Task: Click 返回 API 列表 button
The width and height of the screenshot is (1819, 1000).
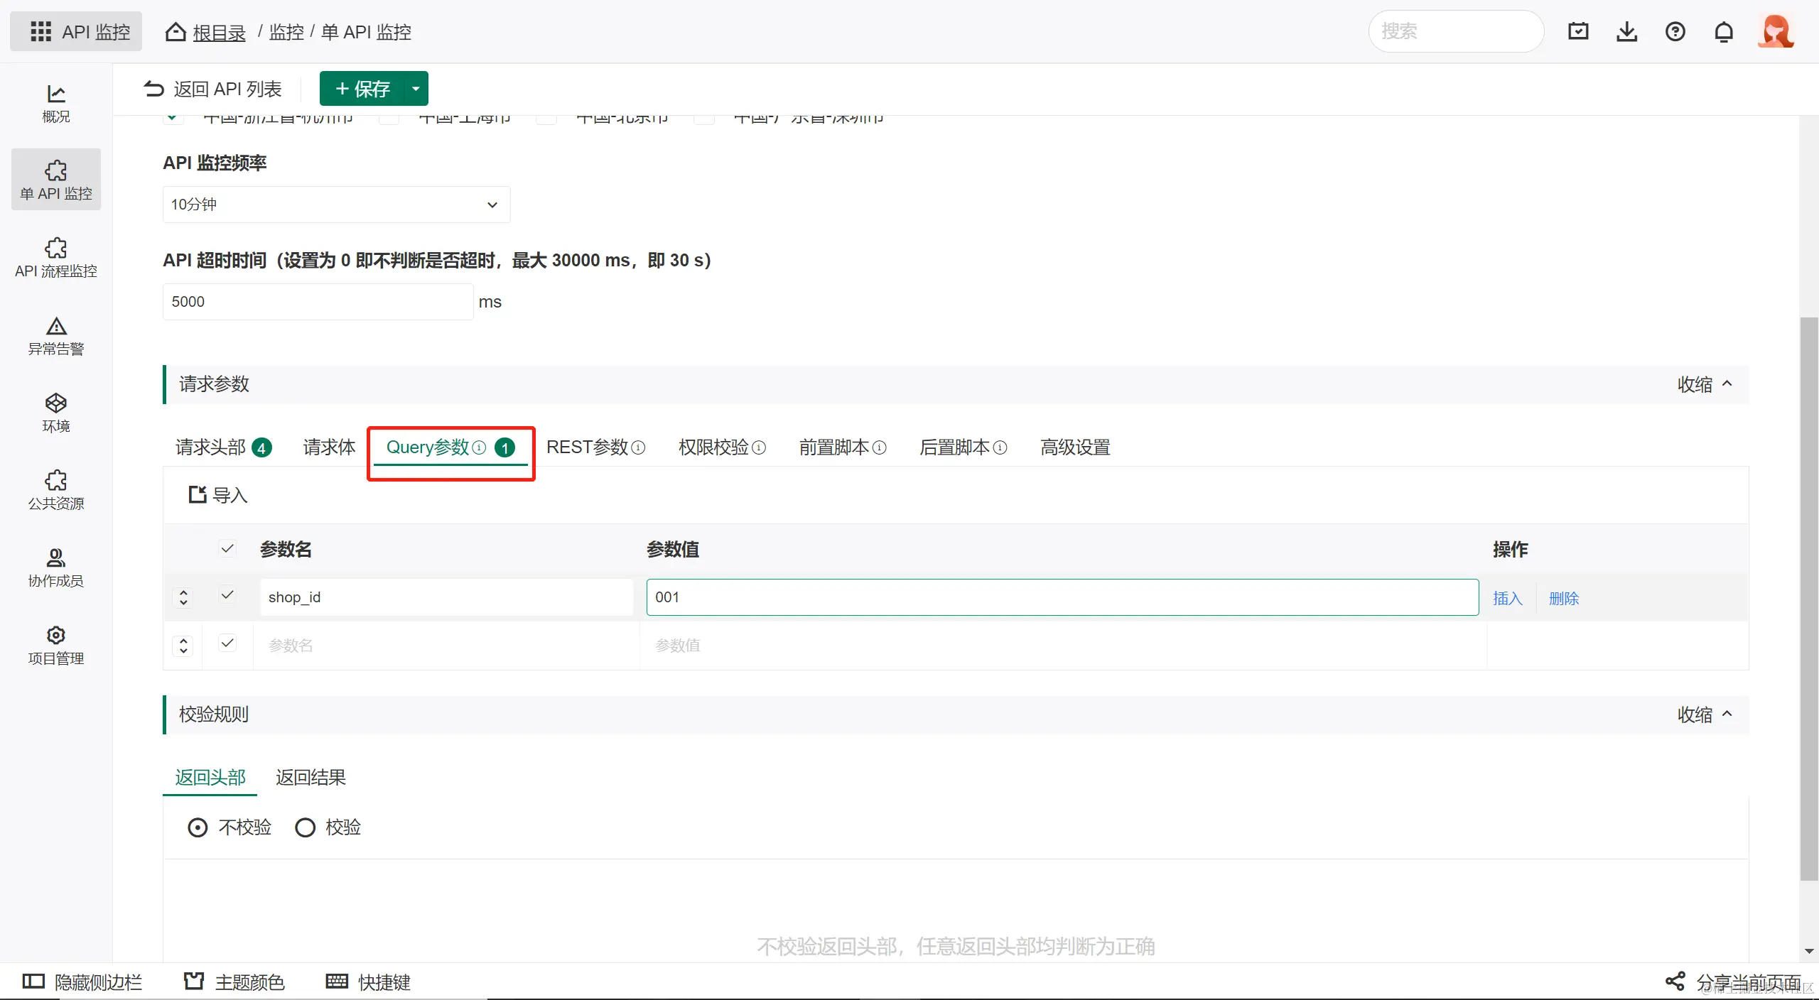Action: 213,89
